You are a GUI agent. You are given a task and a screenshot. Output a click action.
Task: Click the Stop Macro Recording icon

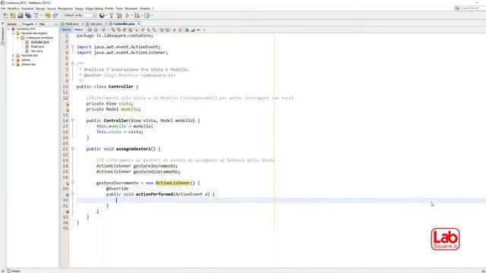tap(180, 30)
